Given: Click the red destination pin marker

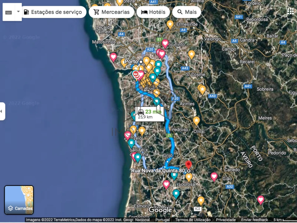Looking at the screenshot, I should pos(188,164).
